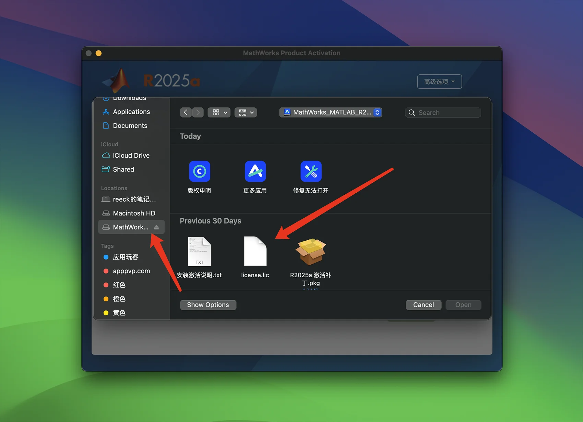Click the Shared folder icon
583x422 pixels.
pos(106,169)
